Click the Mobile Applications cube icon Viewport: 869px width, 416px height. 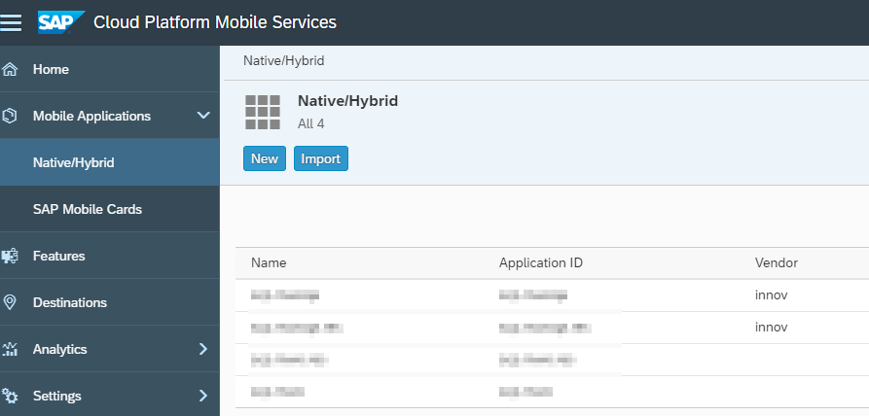coord(11,117)
